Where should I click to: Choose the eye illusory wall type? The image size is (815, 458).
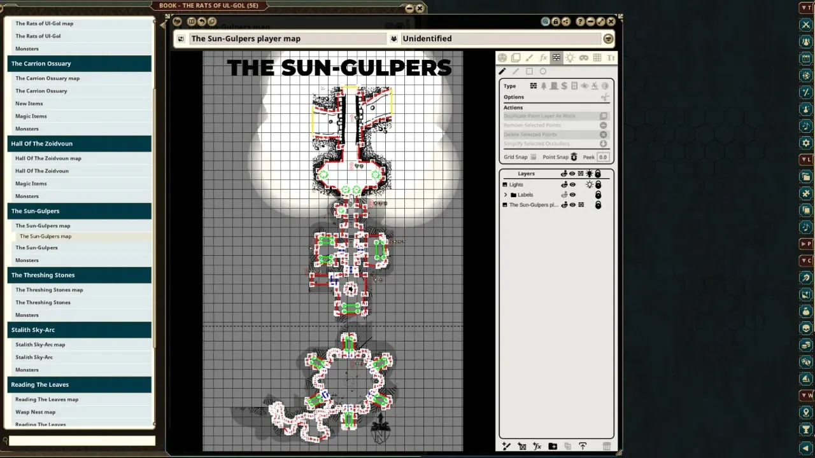tap(585, 86)
